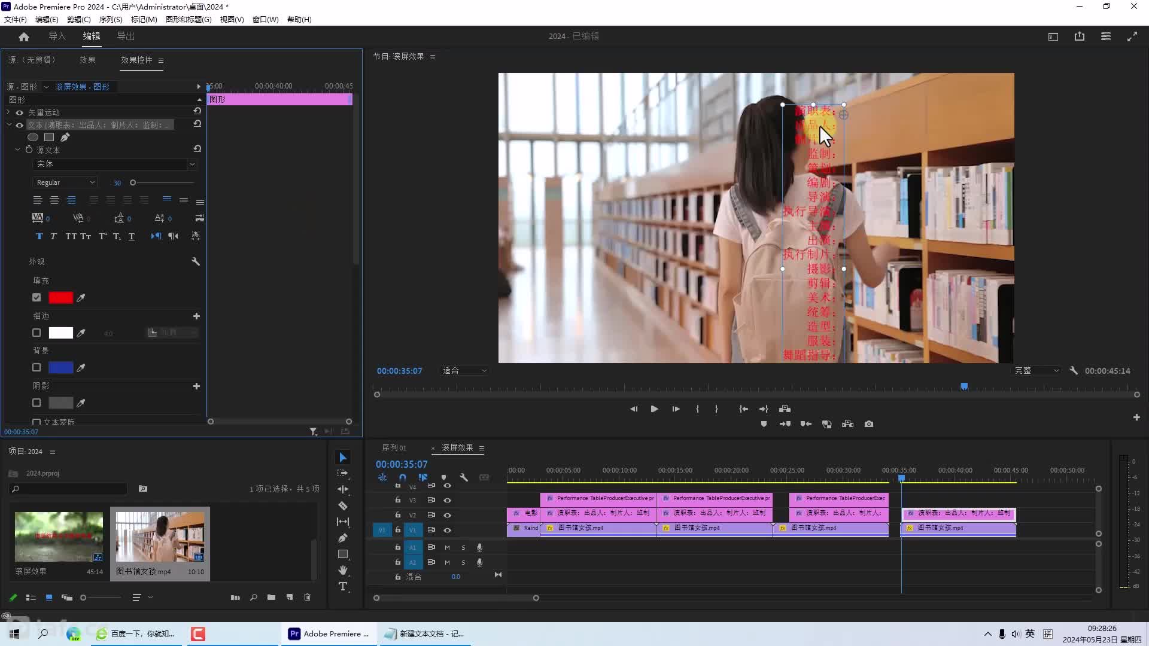Viewport: 1149px width, 646px height.
Task: Click the faux bold text style button
Action: coord(39,236)
